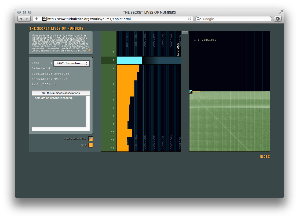Click the browser Forward arrow button
The height and width of the screenshot is (219, 299).
(x=27, y=19)
